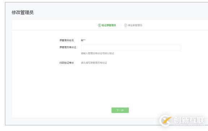
Task: Click the 请先填写原管理员身份证 text
Action: click(x=94, y=63)
